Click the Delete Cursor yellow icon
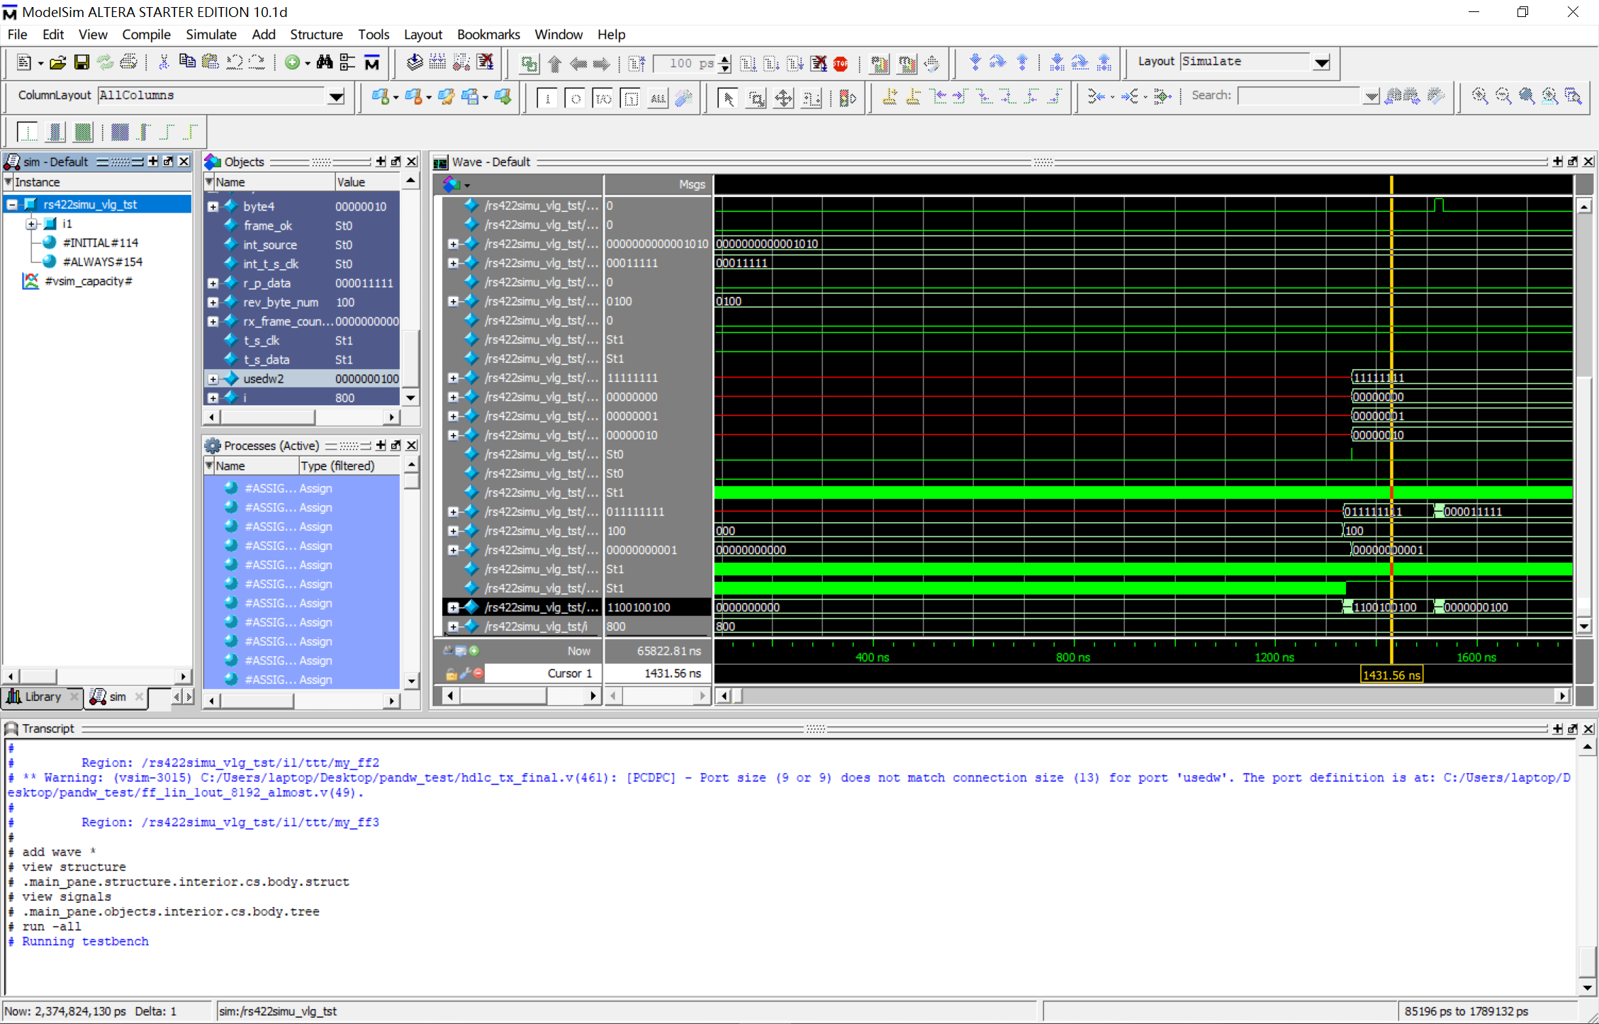This screenshot has height=1024, width=1599. 913,97
